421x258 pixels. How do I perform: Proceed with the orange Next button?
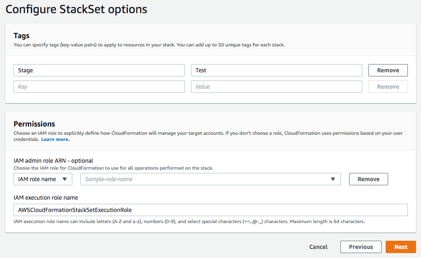(x=400, y=247)
